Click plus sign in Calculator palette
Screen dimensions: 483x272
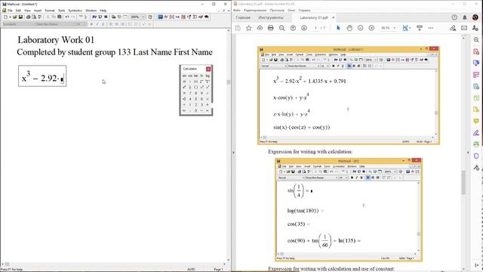(208, 104)
